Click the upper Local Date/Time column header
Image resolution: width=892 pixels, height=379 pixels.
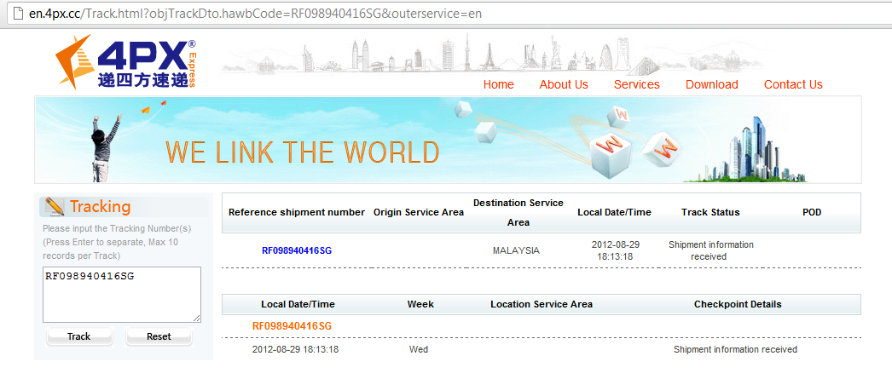pyautogui.click(x=614, y=213)
